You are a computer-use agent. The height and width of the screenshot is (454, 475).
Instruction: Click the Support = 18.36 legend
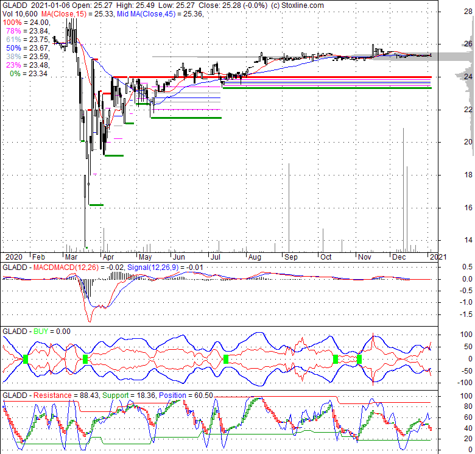tap(129, 395)
